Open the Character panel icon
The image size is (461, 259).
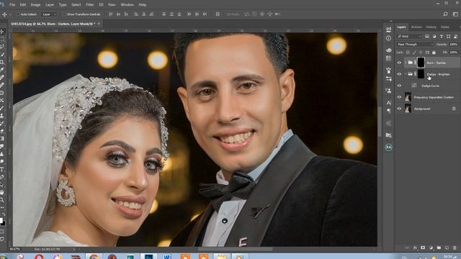pos(389,103)
